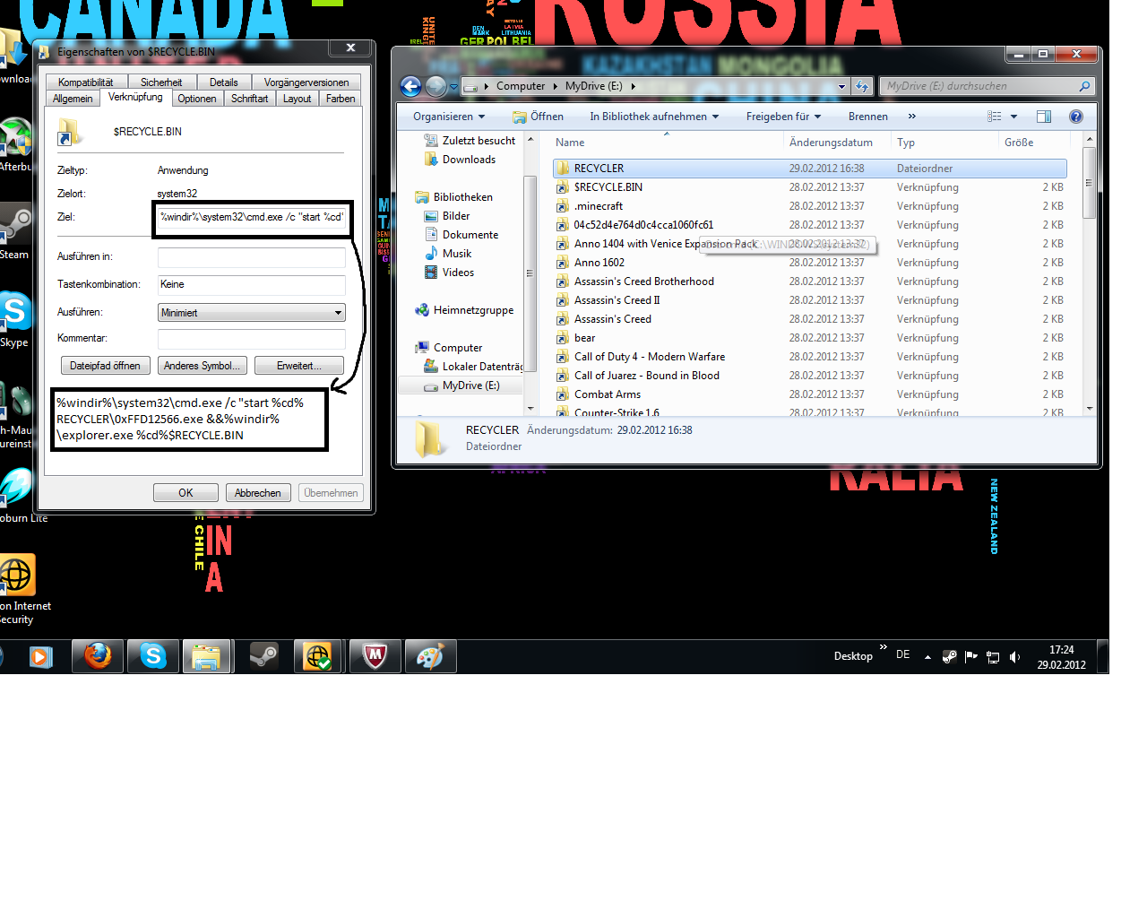This screenshot has width=1147, height=918.
Task: Select the Skype desktop shortcut
Action: (x=14, y=319)
